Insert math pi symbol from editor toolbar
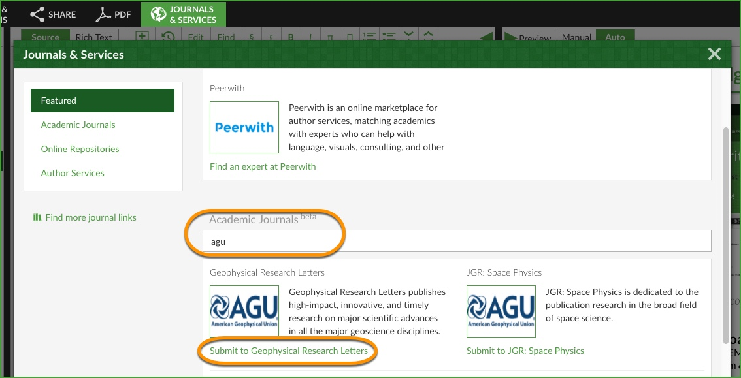The height and width of the screenshot is (378, 741). (x=331, y=37)
